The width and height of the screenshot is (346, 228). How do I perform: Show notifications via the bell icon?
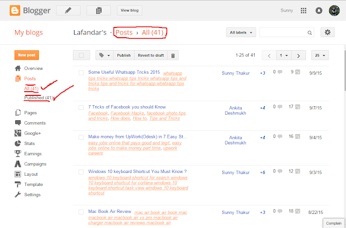[x=318, y=11]
